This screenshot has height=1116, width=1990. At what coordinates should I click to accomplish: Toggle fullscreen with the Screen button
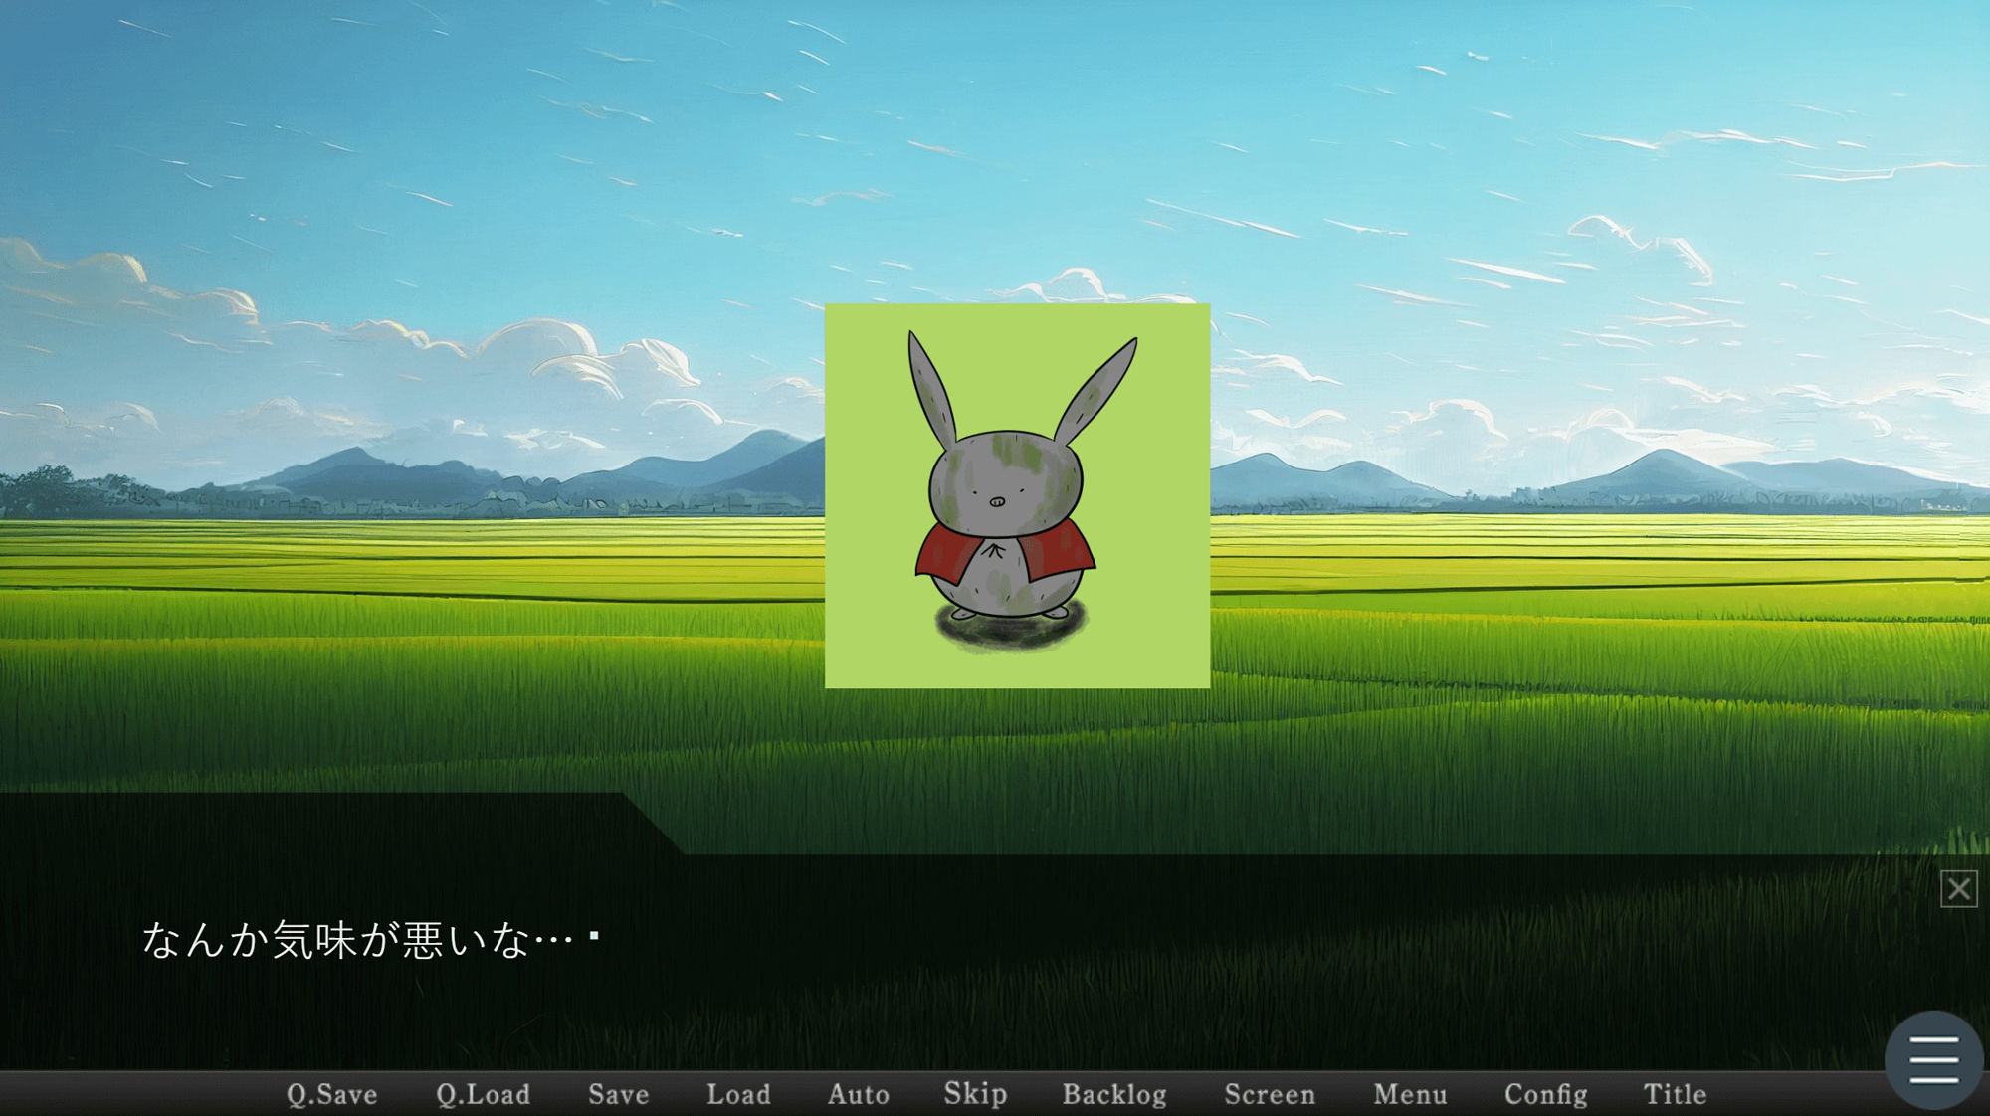[1269, 1094]
